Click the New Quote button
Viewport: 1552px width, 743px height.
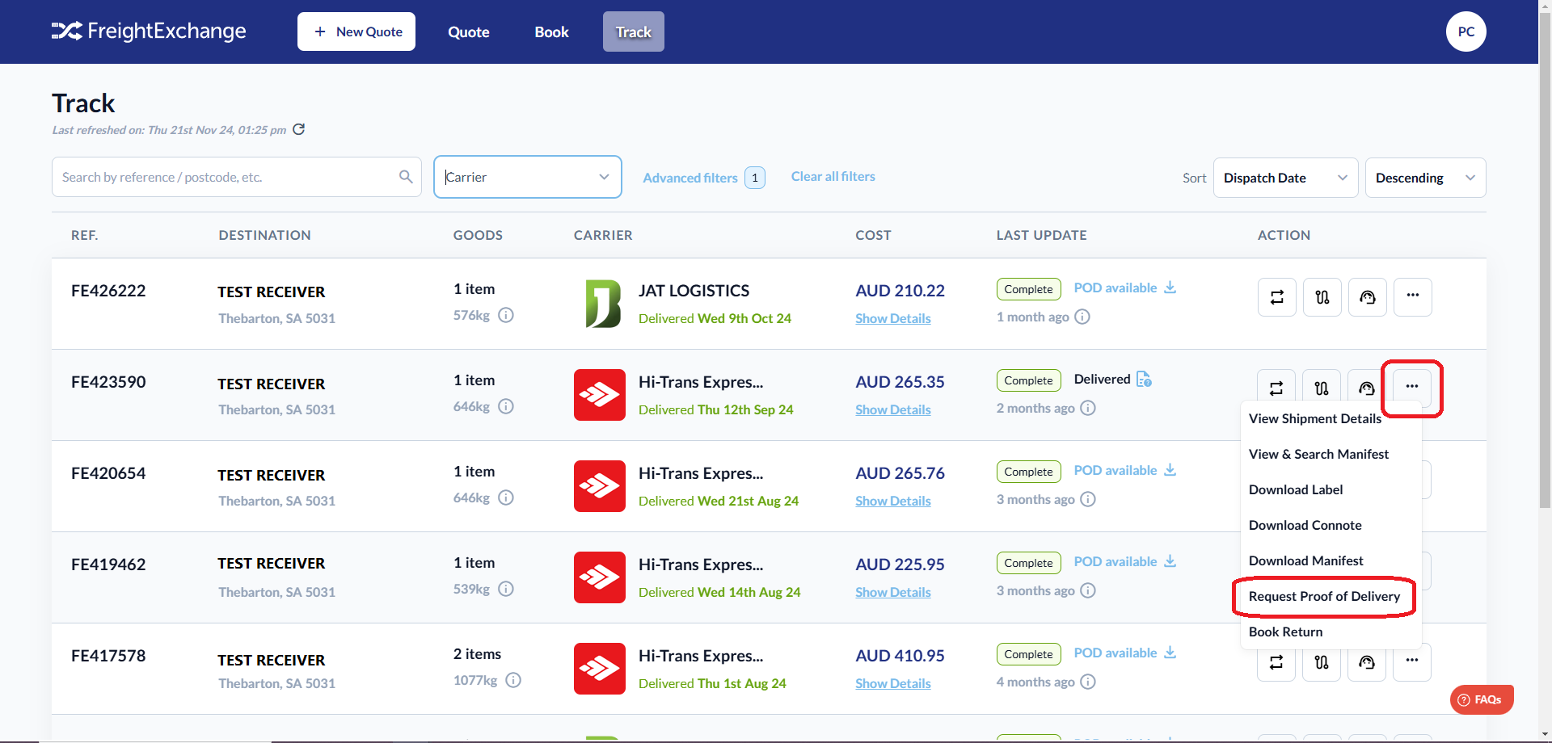356,31
